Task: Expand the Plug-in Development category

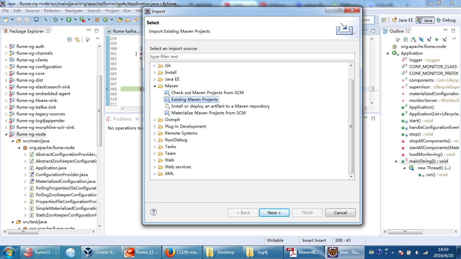Action: (155, 126)
